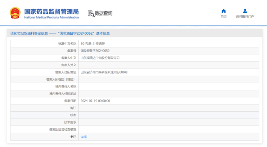Click the 首页 house icon
This screenshot has height=147, width=267.
coord(224,11)
